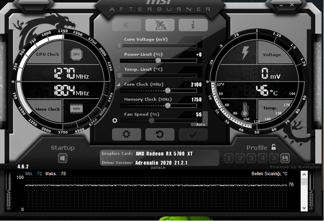Click the MEM chip icon in left gauge
This screenshot has height=221, width=324.
coord(76,109)
